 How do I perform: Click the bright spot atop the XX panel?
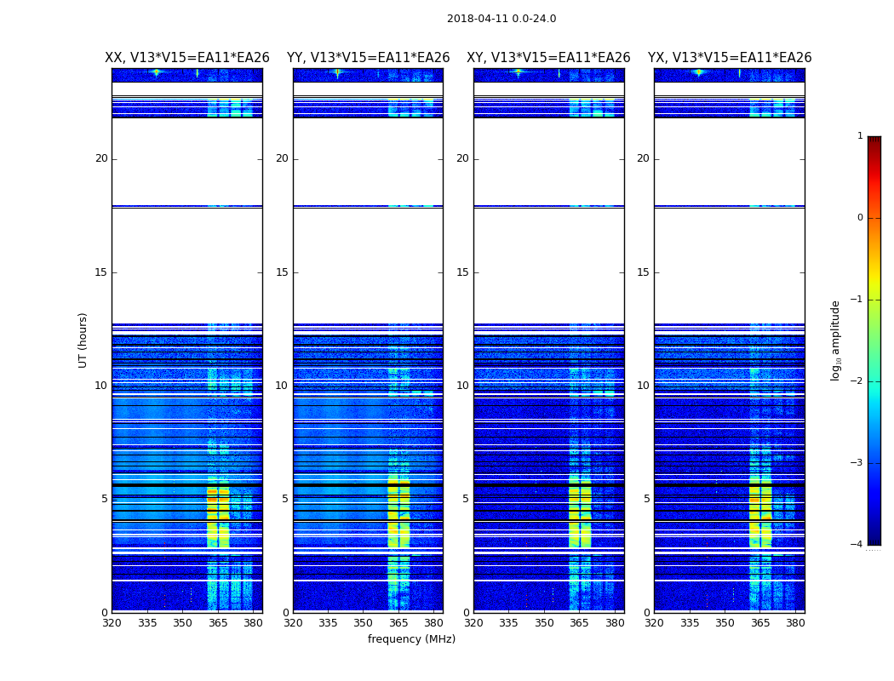[156, 72]
